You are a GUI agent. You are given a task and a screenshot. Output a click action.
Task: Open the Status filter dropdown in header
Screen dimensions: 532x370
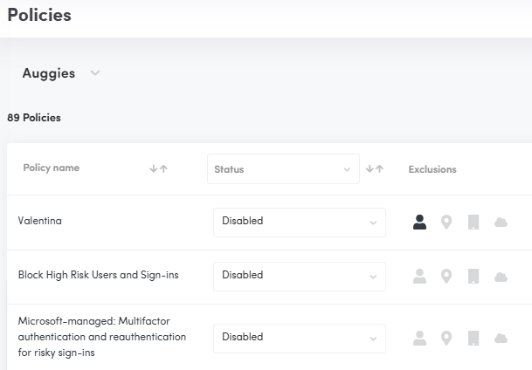coord(283,169)
